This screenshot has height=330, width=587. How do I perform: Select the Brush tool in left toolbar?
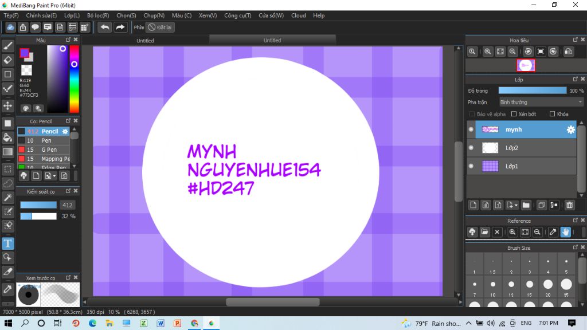(x=8, y=46)
